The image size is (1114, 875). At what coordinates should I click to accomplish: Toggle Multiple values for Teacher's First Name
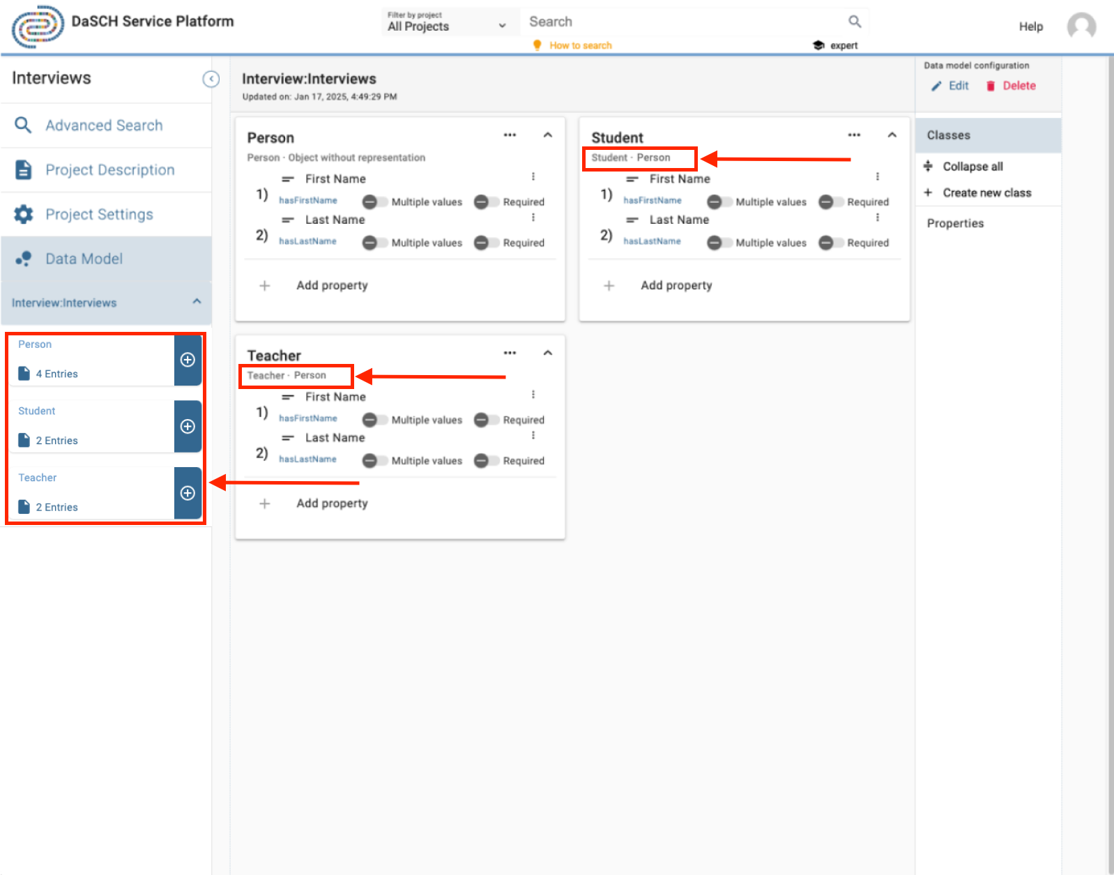point(374,420)
